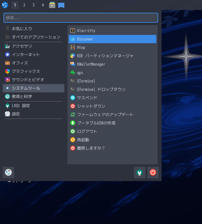Open the アクセサリ category label
202x224 pixels.
pyautogui.click(x=22, y=46)
